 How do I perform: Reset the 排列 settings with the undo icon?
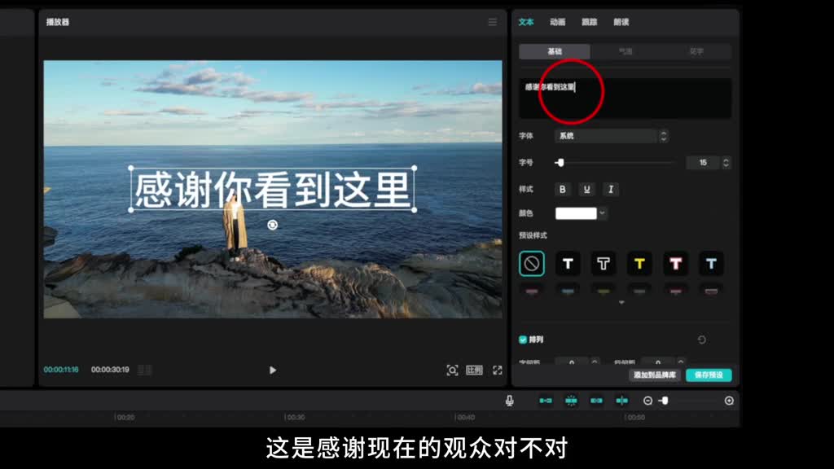(701, 340)
